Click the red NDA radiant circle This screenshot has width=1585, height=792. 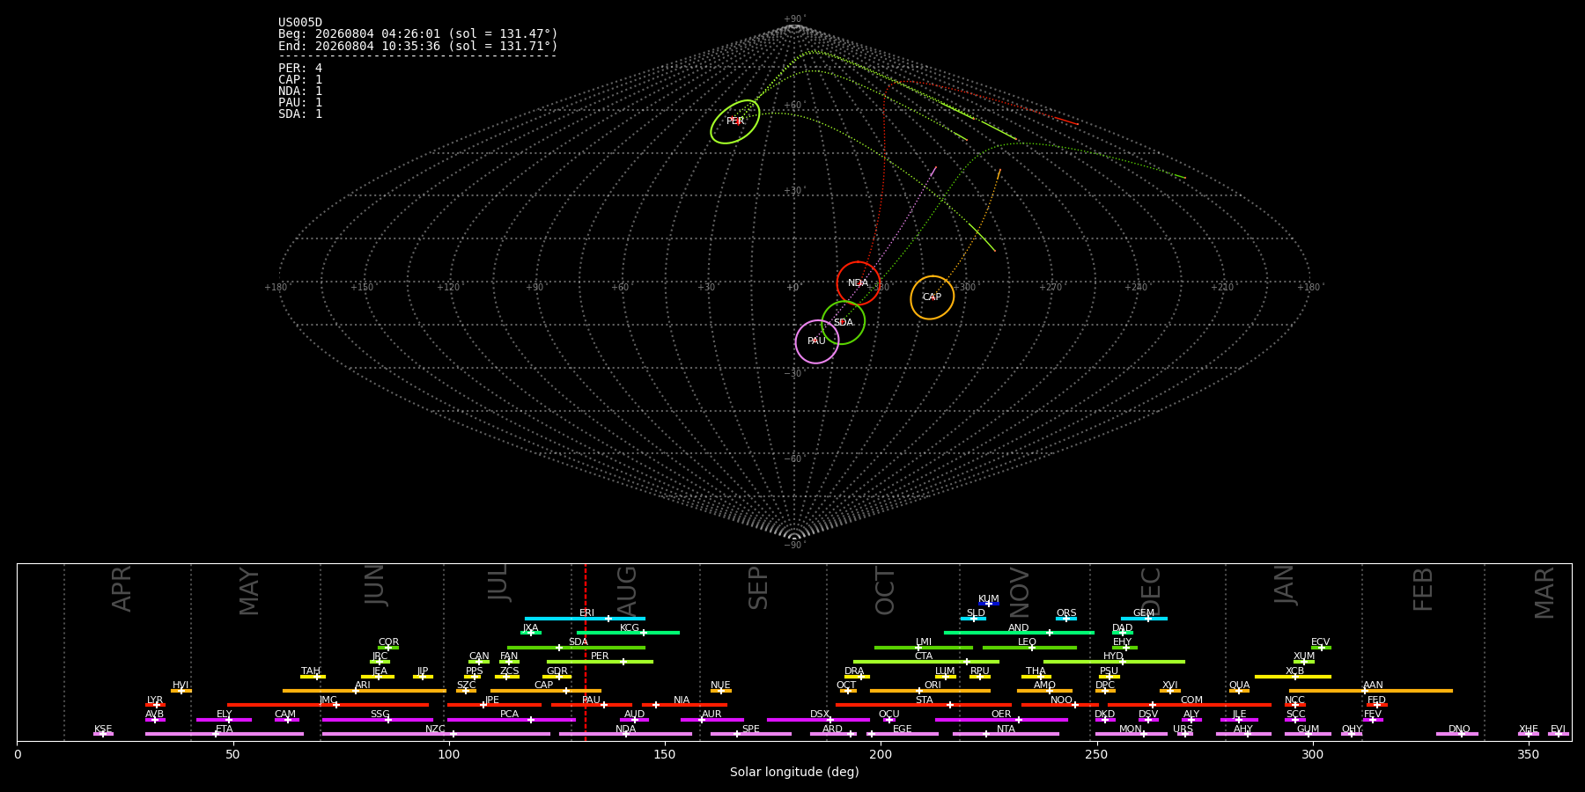coord(858,283)
